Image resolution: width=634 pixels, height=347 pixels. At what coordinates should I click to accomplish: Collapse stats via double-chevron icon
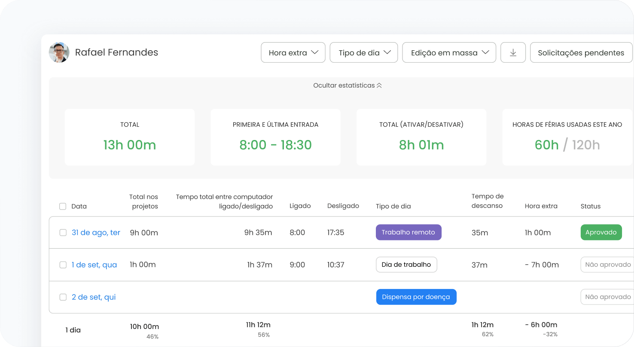(x=379, y=85)
